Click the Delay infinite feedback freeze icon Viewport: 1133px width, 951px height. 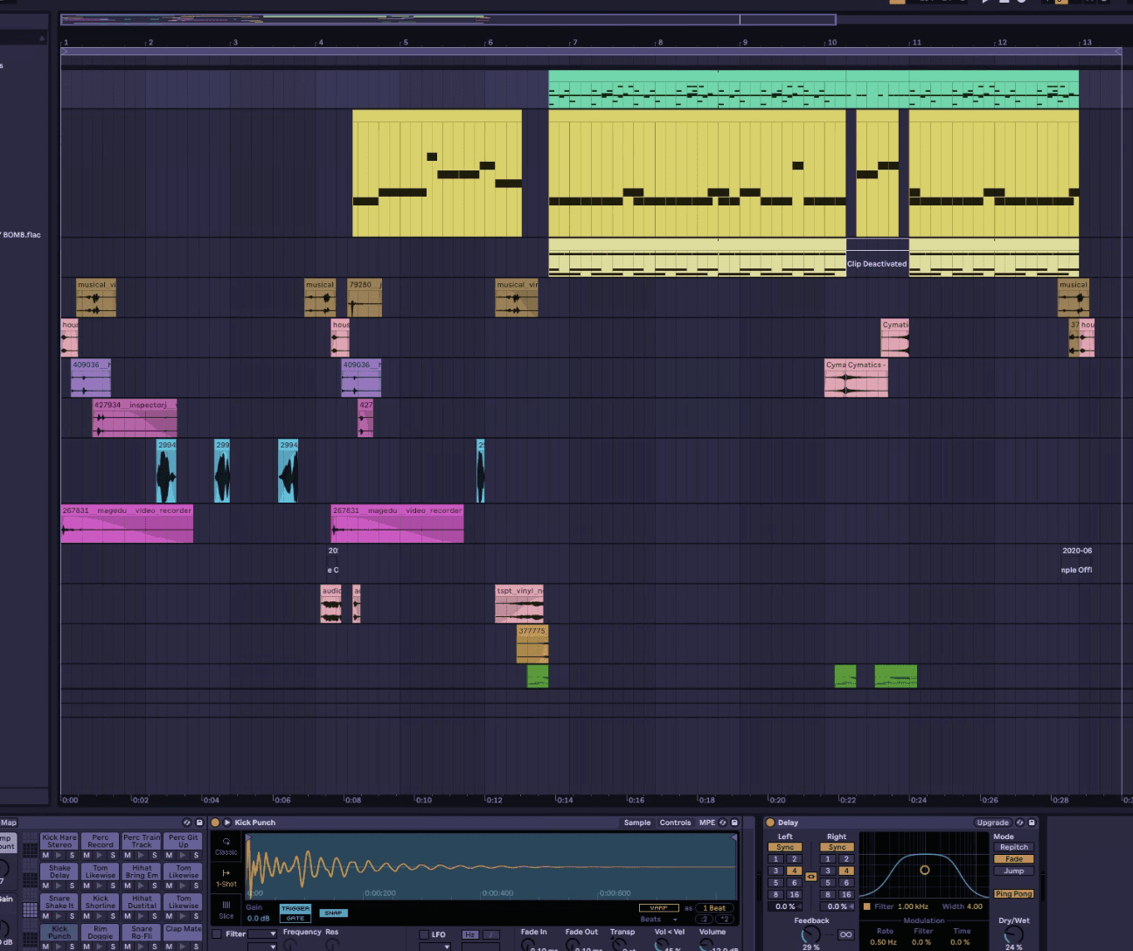pyautogui.click(x=845, y=934)
